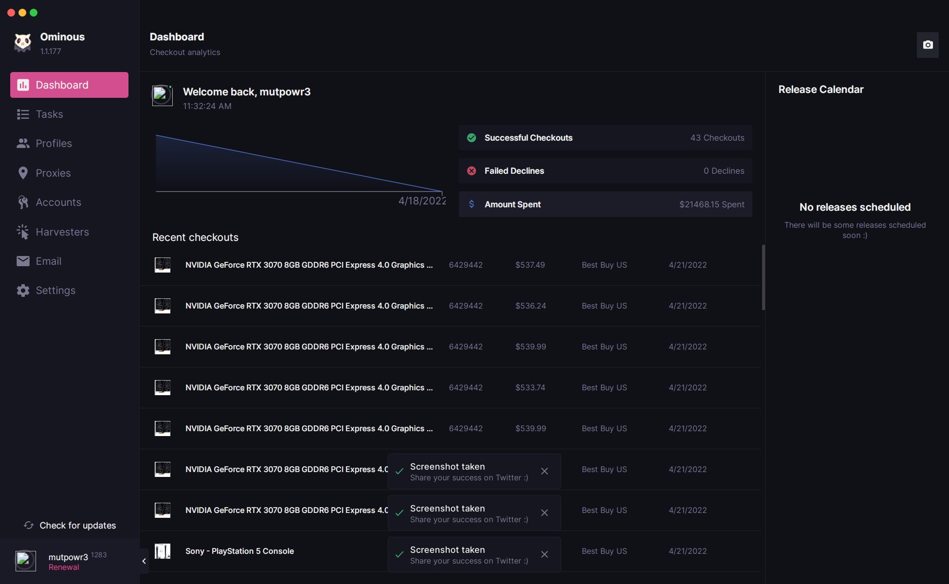Collapse the sidebar with the chevron arrow
The width and height of the screenshot is (949, 584).
[144, 561]
